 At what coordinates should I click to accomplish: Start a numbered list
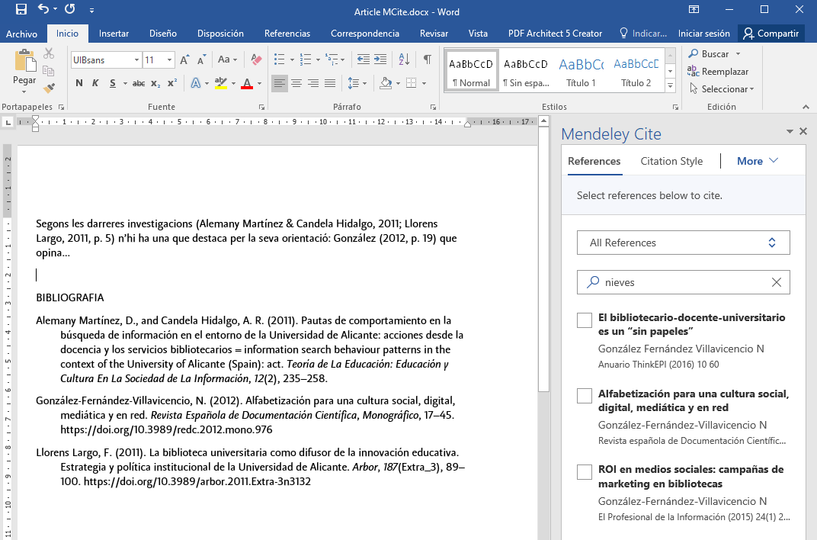(306, 59)
